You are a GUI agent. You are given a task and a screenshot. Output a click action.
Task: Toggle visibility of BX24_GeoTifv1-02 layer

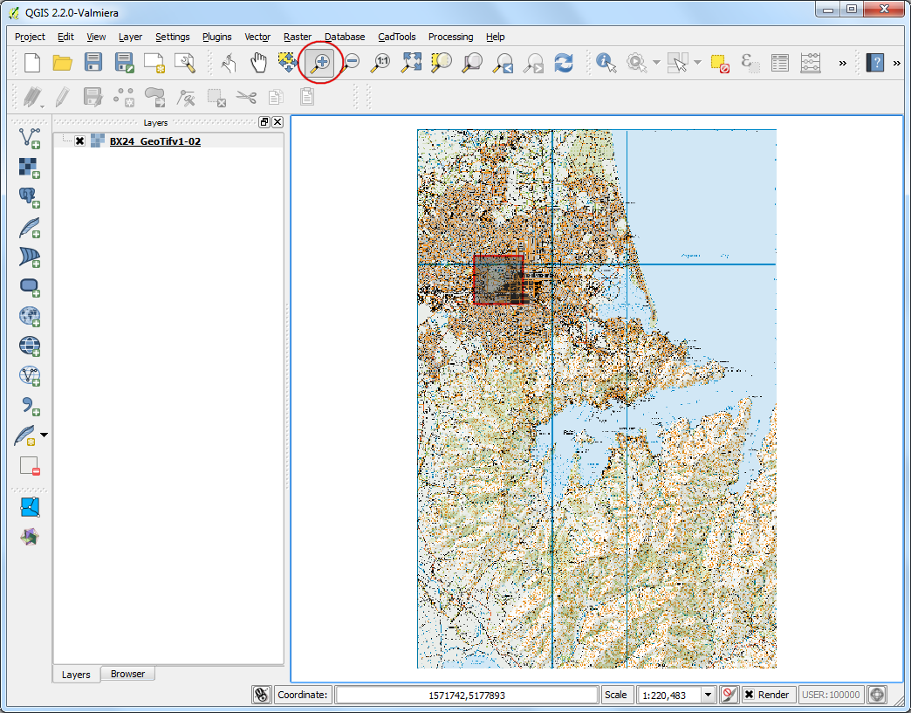click(80, 141)
